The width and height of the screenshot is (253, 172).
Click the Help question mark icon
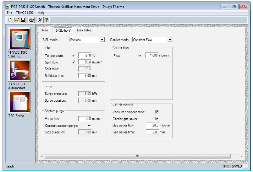point(46,20)
